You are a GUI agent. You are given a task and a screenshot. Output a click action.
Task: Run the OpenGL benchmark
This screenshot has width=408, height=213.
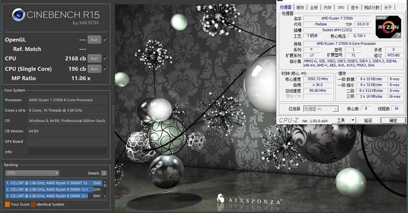tap(94, 40)
